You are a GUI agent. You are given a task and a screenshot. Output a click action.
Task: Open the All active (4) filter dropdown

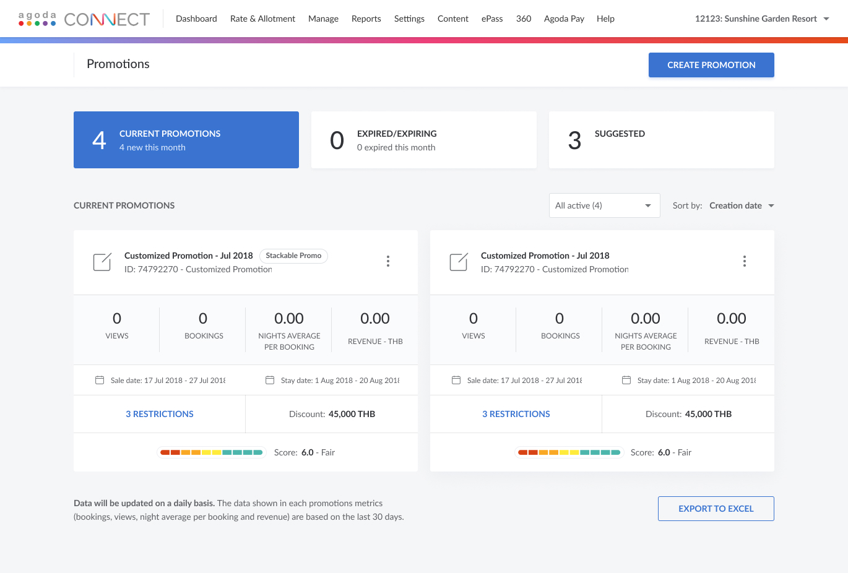[x=604, y=205]
